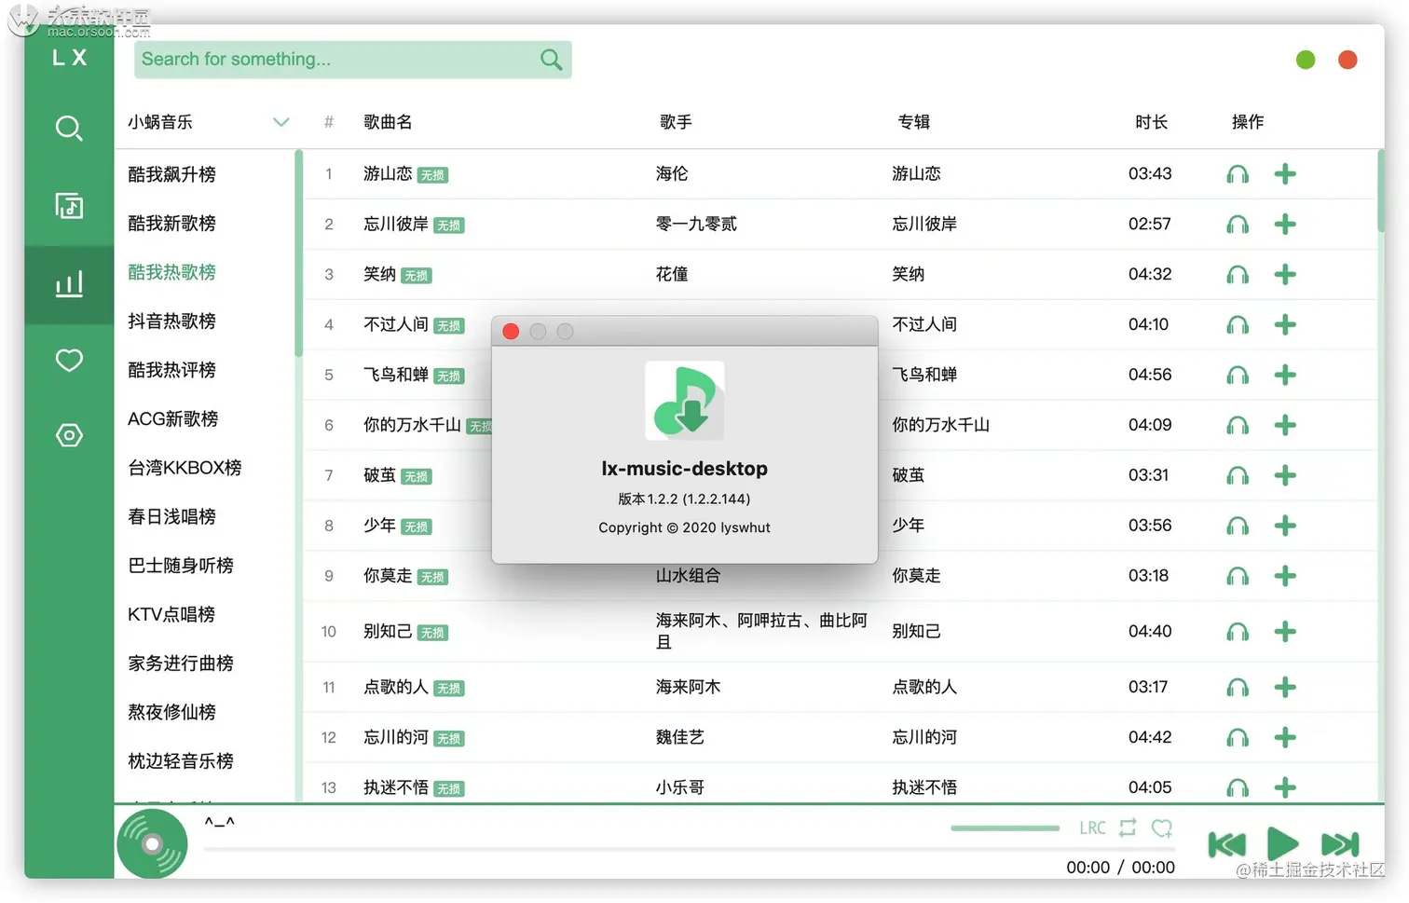Viewport: 1409px width, 903px height.
Task: Click the duration 04:56 of 飞鸟和蝉
Action: click(x=1150, y=376)
